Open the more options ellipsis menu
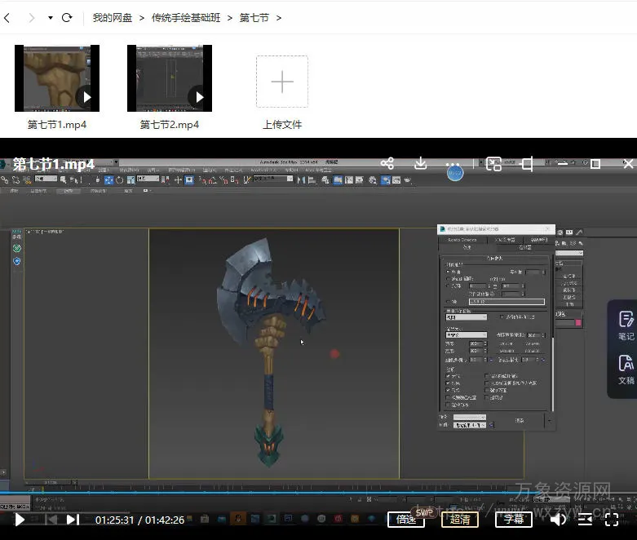Viewport: 637px width, 540px height. coord(453,164)
